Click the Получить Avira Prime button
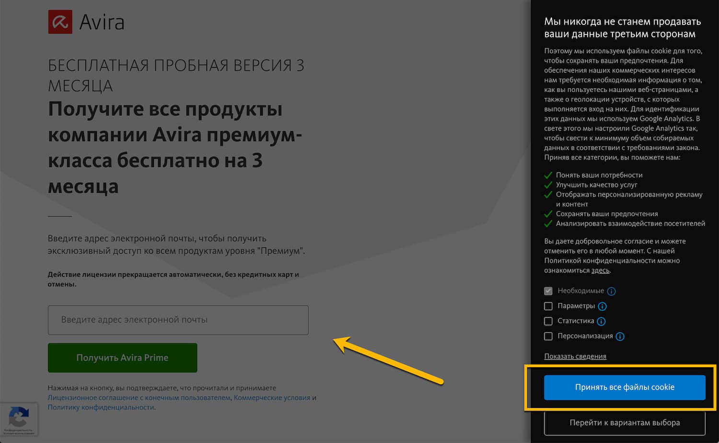This screenshot has width=719, height=443. point(123,358)
